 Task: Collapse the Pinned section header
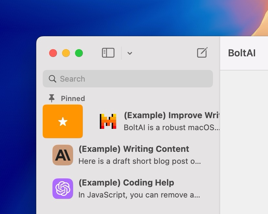pos(73,98)
